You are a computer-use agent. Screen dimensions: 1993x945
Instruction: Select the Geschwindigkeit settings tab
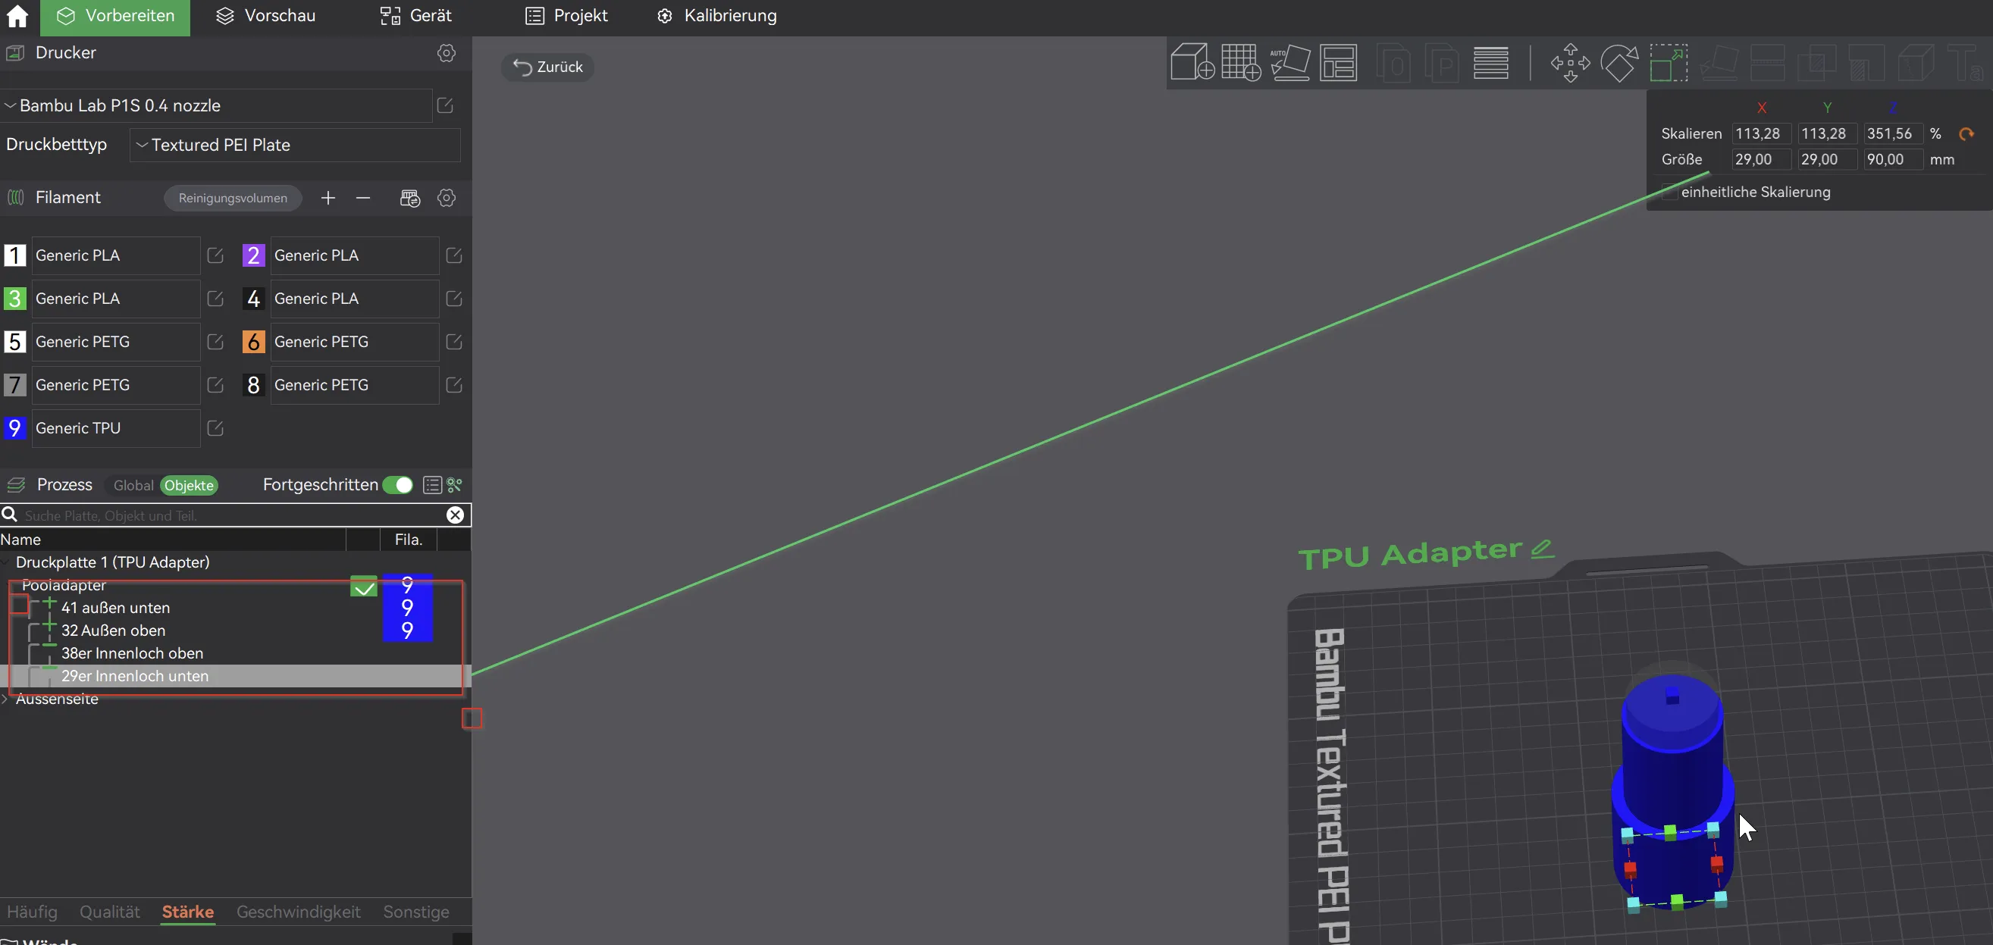tap(299, 912)
